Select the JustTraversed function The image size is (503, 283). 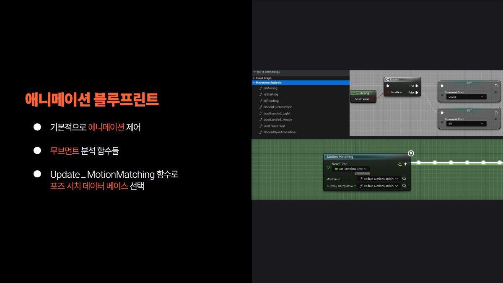(x=274, y=126)
